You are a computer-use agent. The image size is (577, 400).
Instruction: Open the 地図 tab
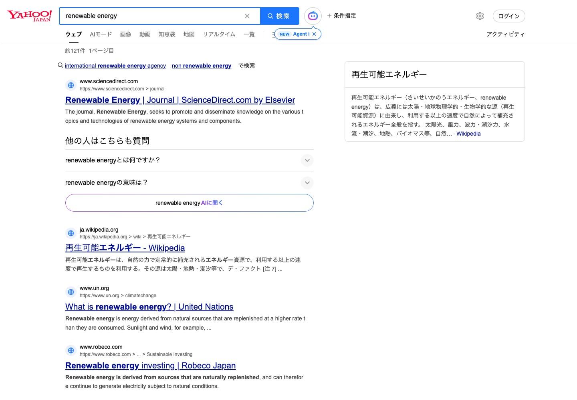point(189,34)
